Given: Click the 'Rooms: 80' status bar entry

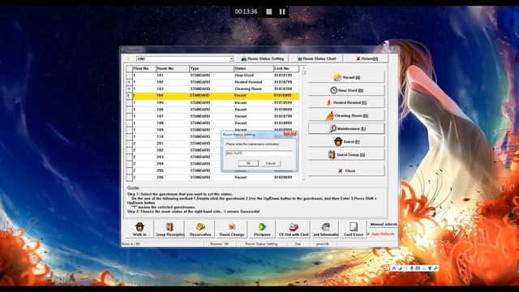Looking at the screenshot, I should (x=220, y=244).
